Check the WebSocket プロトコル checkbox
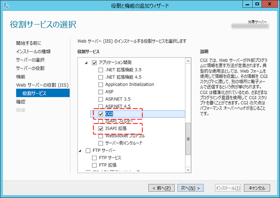This screenshot has height=198, width=280. [x=100, y=136]
